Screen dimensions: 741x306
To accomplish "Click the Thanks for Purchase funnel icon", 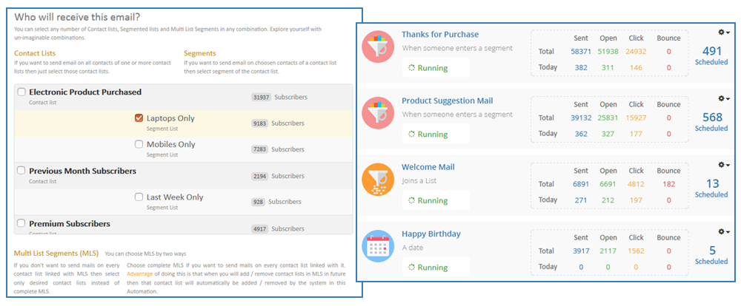I will coord(378,47).
